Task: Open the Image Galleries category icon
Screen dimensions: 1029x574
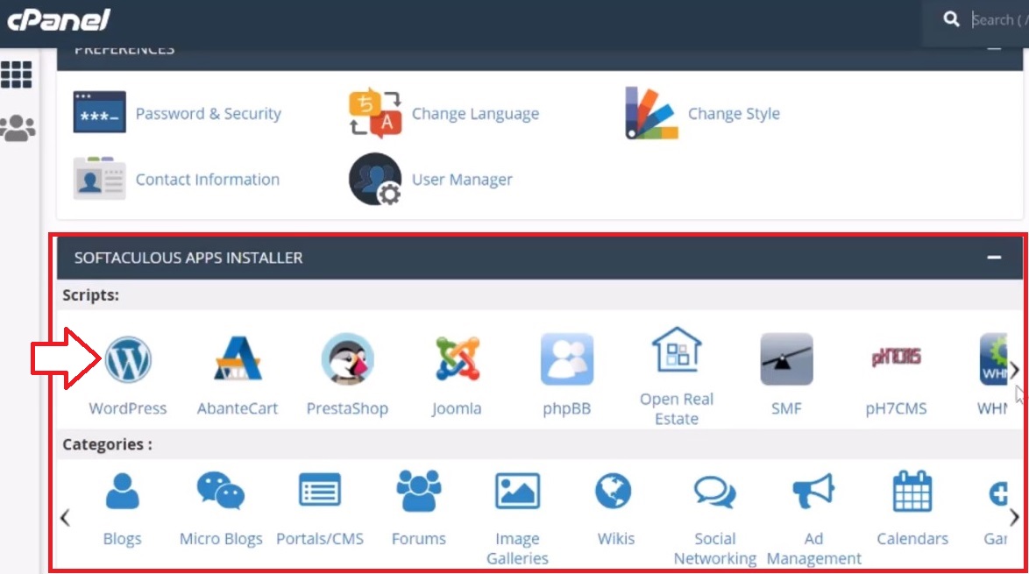Action: point(517,491)
